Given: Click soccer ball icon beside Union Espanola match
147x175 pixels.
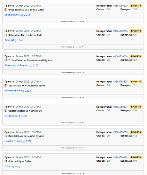Looking at the screenshot, I should pyautogui.click(x=6, y=10).
